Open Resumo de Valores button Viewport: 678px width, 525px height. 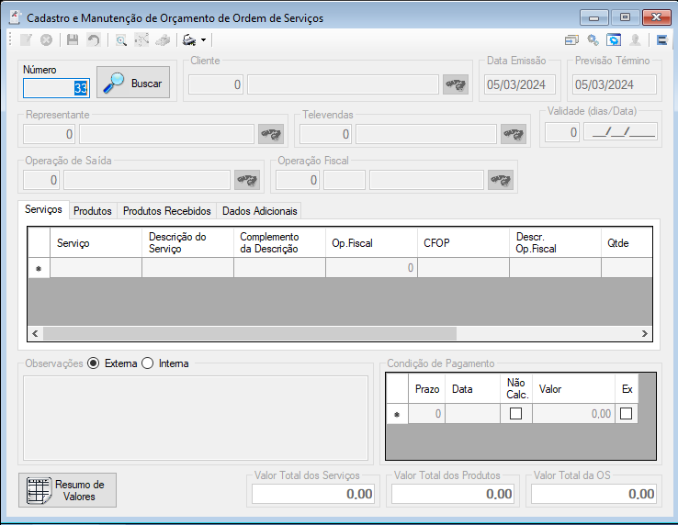[67, 490]
